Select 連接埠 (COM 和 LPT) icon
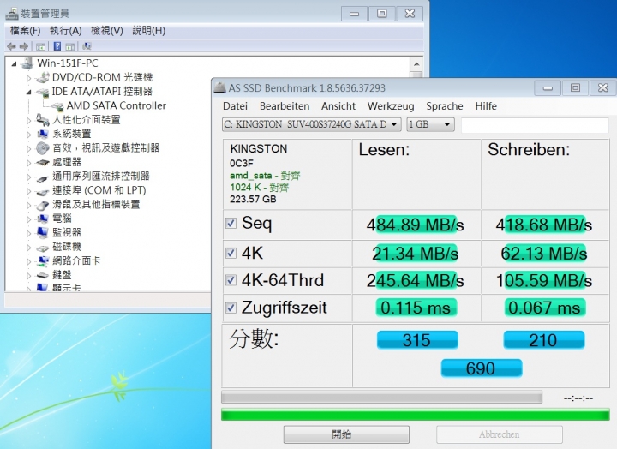617x449 pixels. (x=43, y=191)
